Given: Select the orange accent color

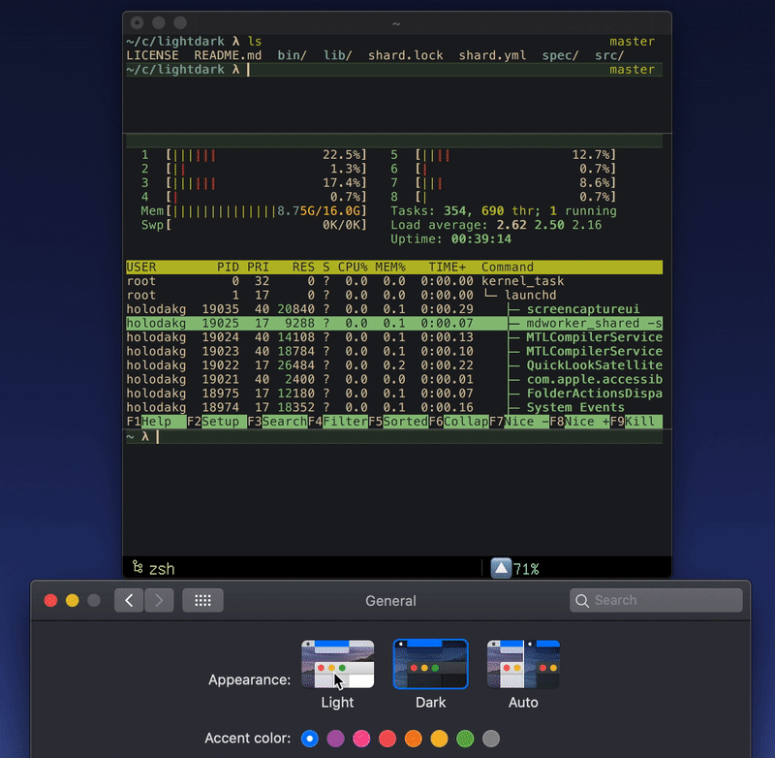Looking at the screenshot, I should click(x=414, y=739).
